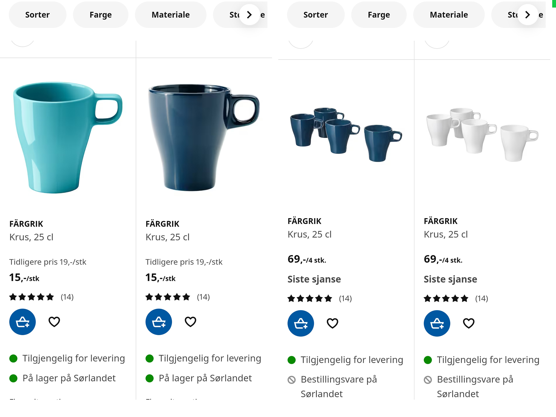This screenshot has height=417, width=556.
Task: Add dark blue 4-pack mugs to basket
Action: 301,323
